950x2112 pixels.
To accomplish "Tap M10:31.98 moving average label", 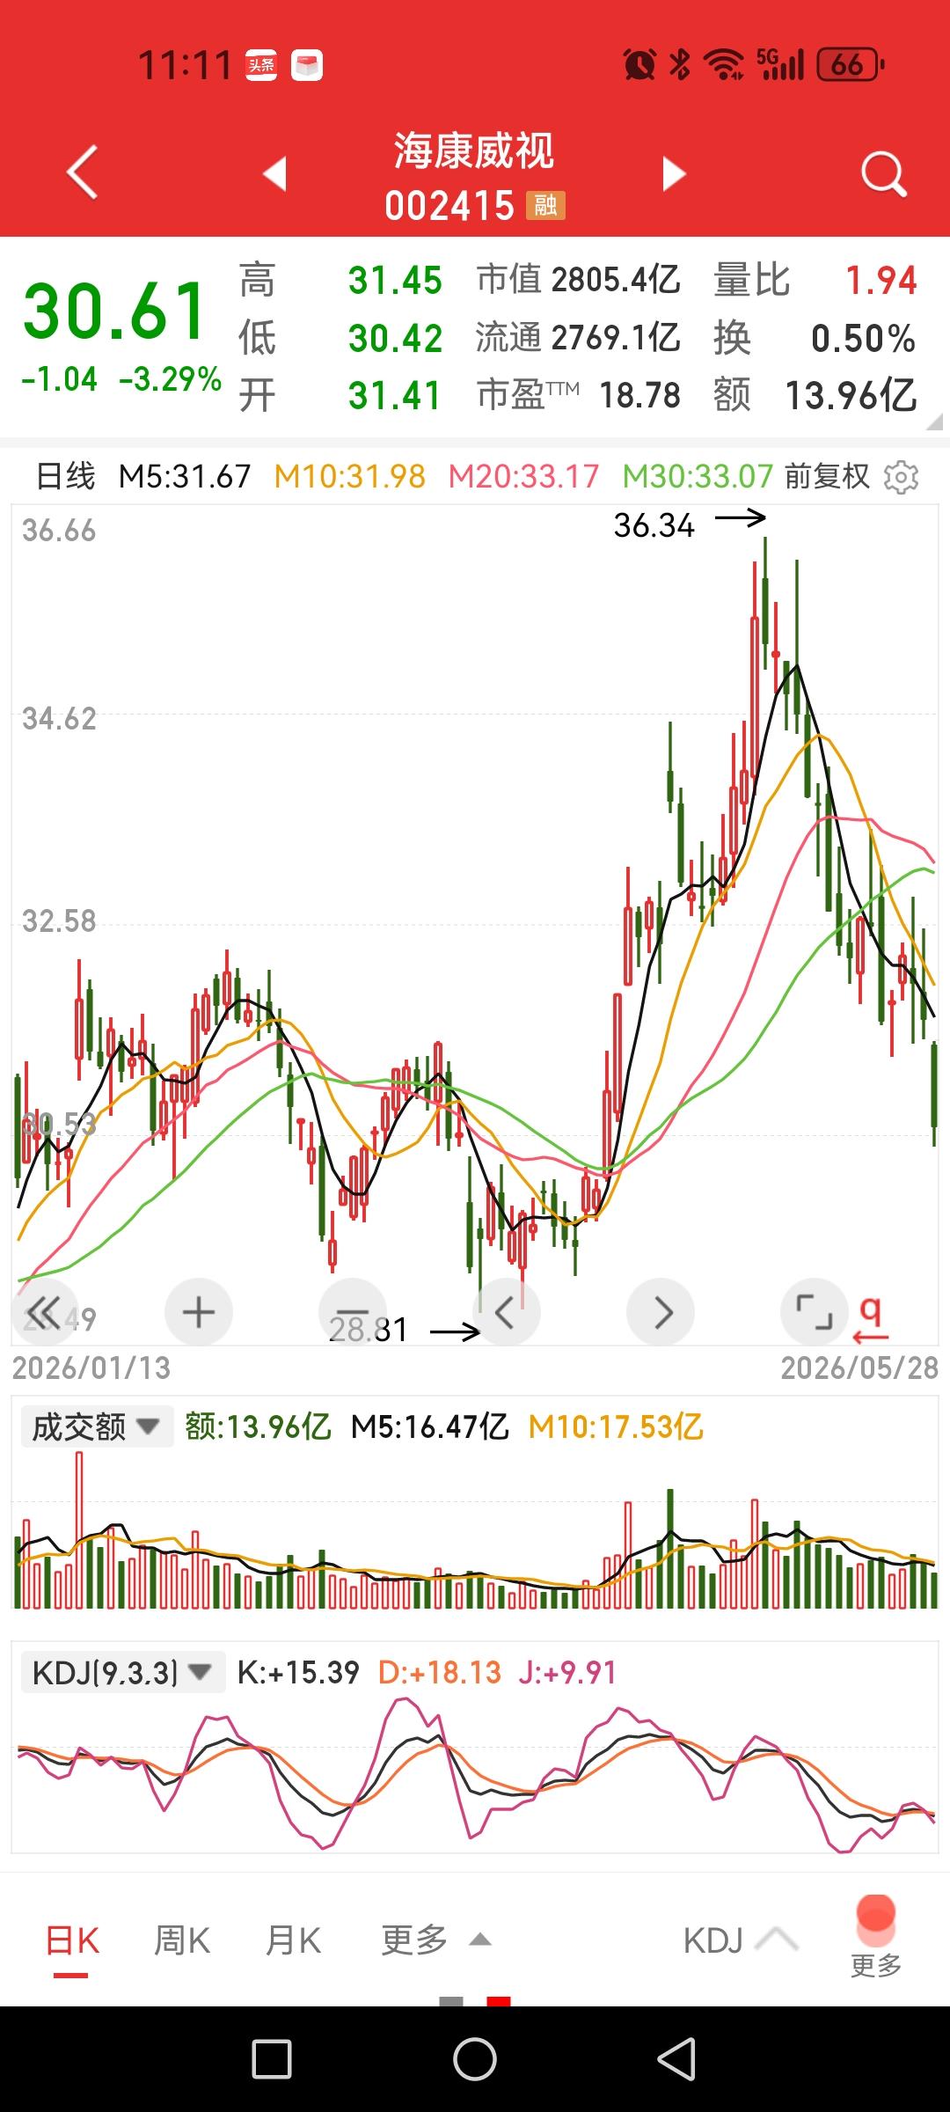I will [349, 477].
